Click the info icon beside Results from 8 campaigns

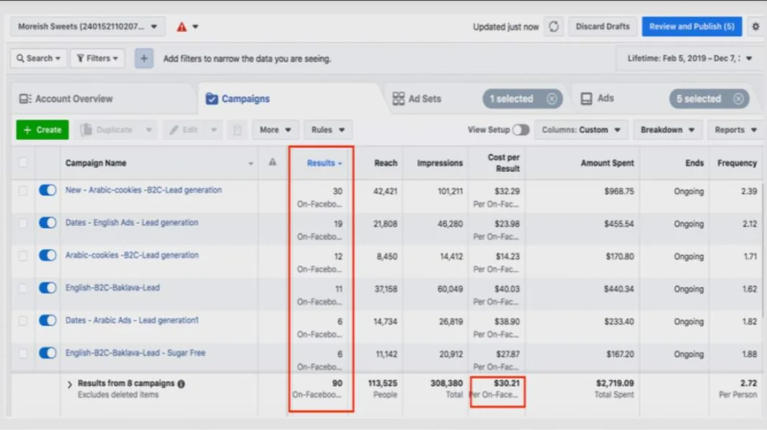[182, 384]
